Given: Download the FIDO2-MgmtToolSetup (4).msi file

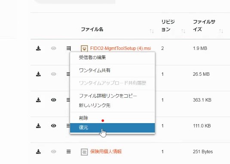Looking at the screenshot, I should pyautogui.click(x=38, y=48).
